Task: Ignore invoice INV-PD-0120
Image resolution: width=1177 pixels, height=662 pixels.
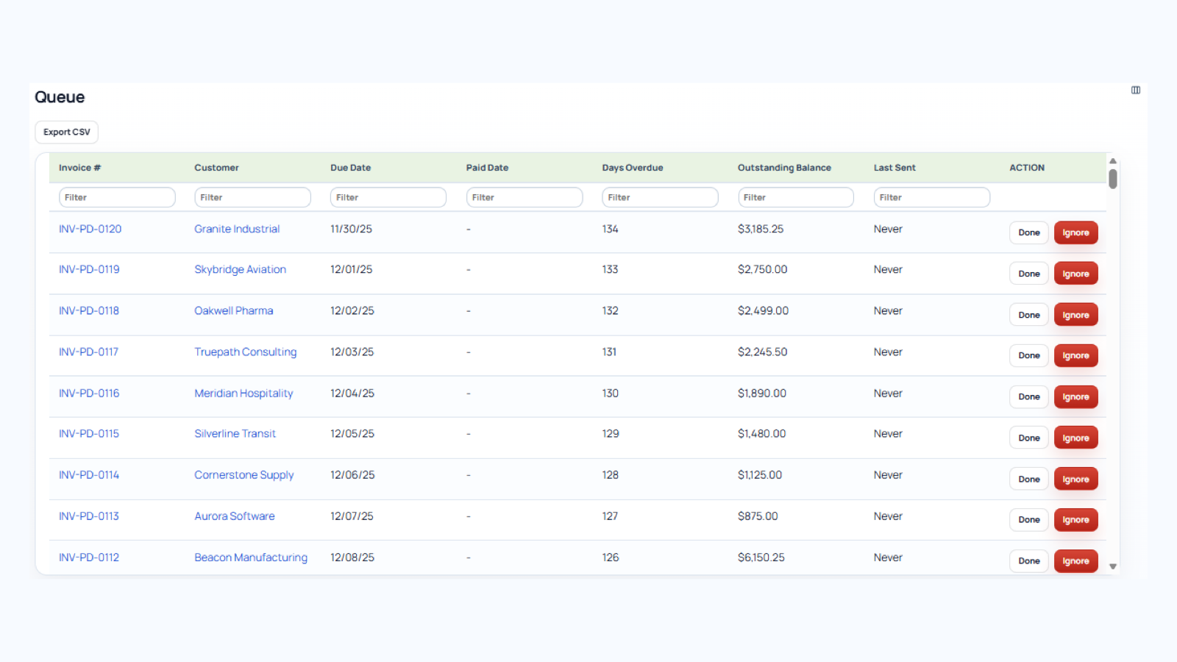Action: 1075,232
